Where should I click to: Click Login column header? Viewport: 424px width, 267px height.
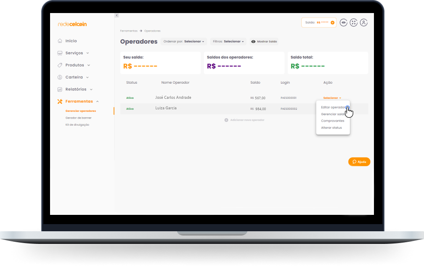tap(285, 82)
